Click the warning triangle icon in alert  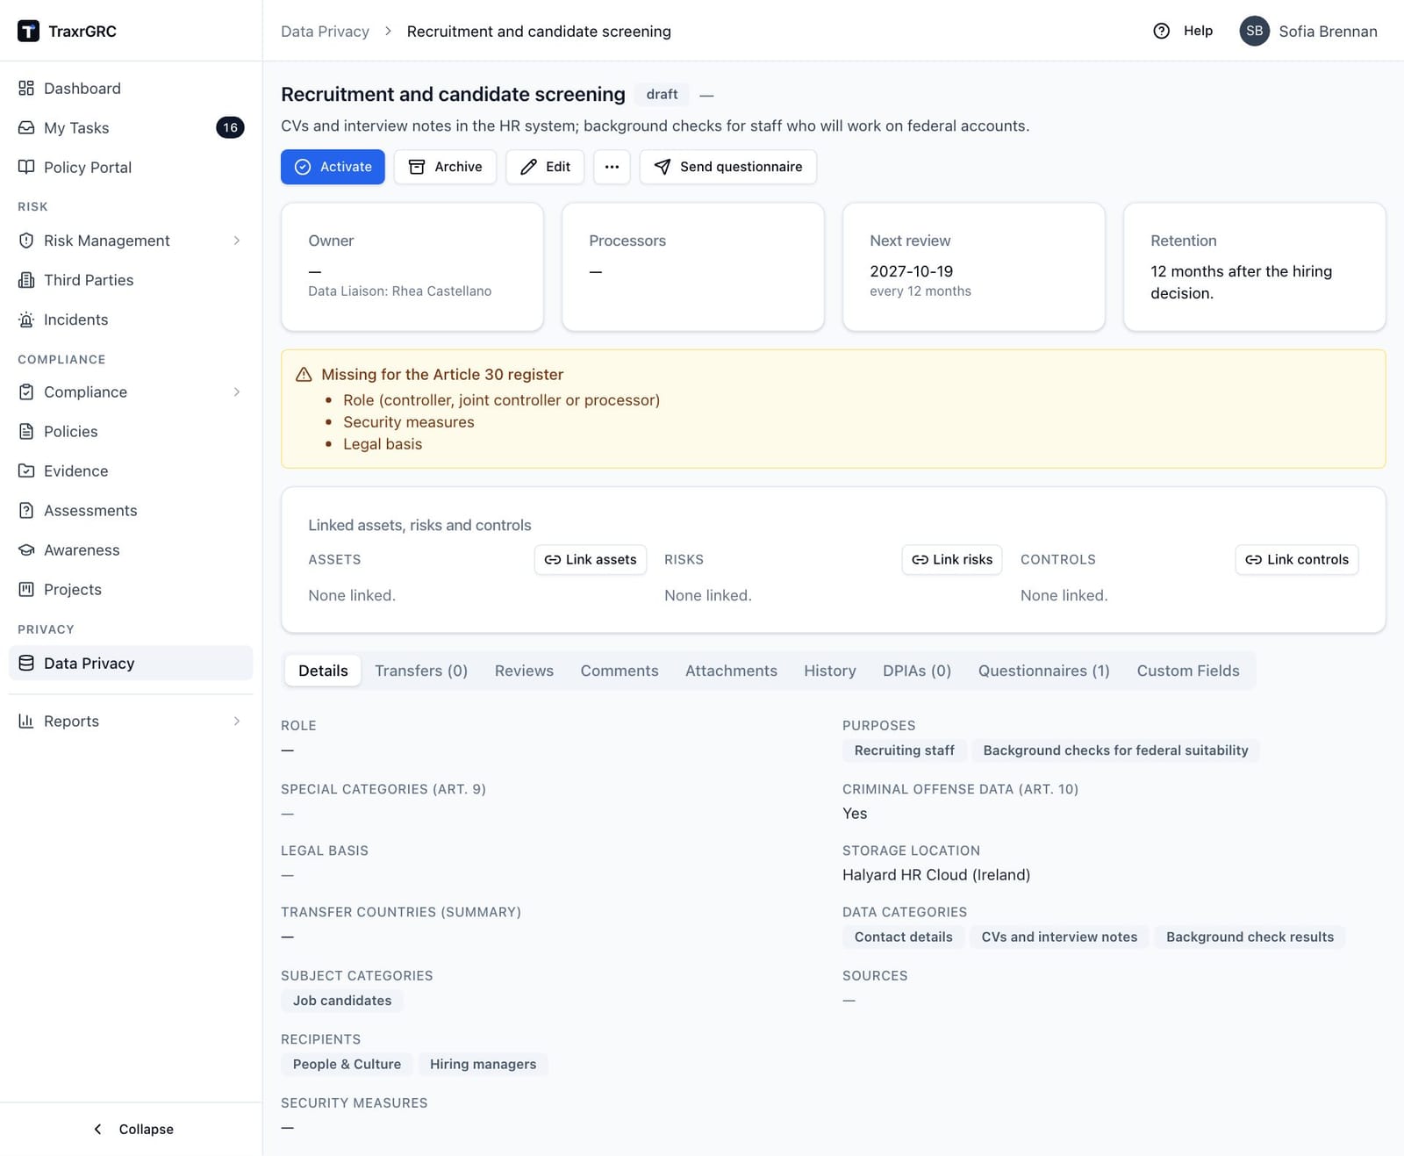304,375
